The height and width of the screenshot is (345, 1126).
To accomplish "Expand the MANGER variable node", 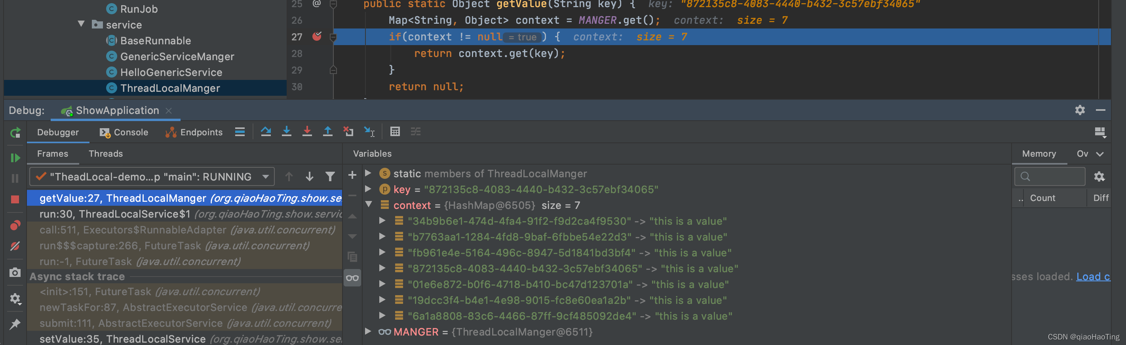I will pyautogui.click(x=368, y=331).
